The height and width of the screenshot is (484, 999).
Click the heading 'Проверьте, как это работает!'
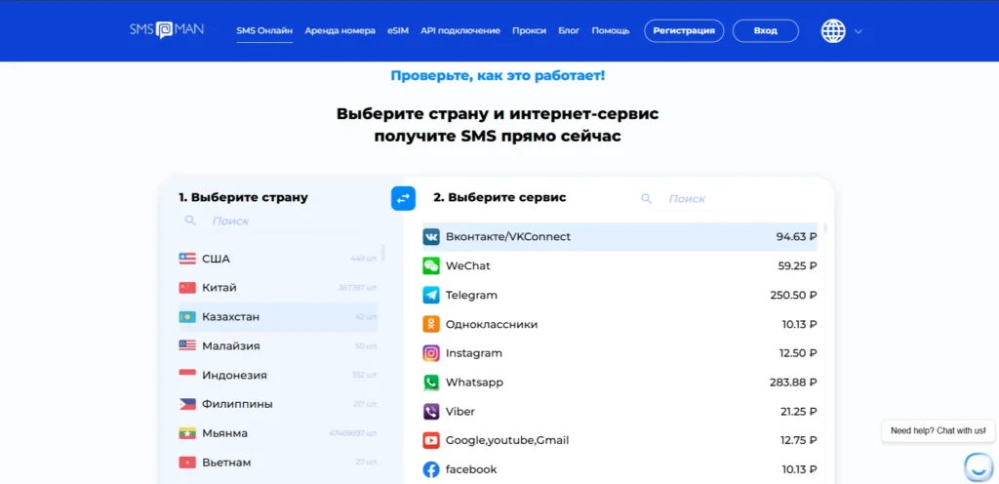[x=498, y=76]
